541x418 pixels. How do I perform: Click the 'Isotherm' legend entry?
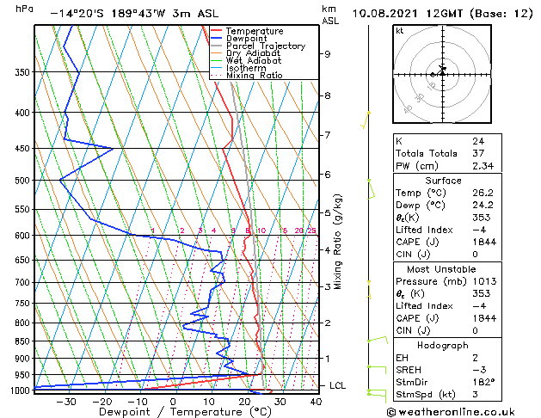tap(246, 68)
